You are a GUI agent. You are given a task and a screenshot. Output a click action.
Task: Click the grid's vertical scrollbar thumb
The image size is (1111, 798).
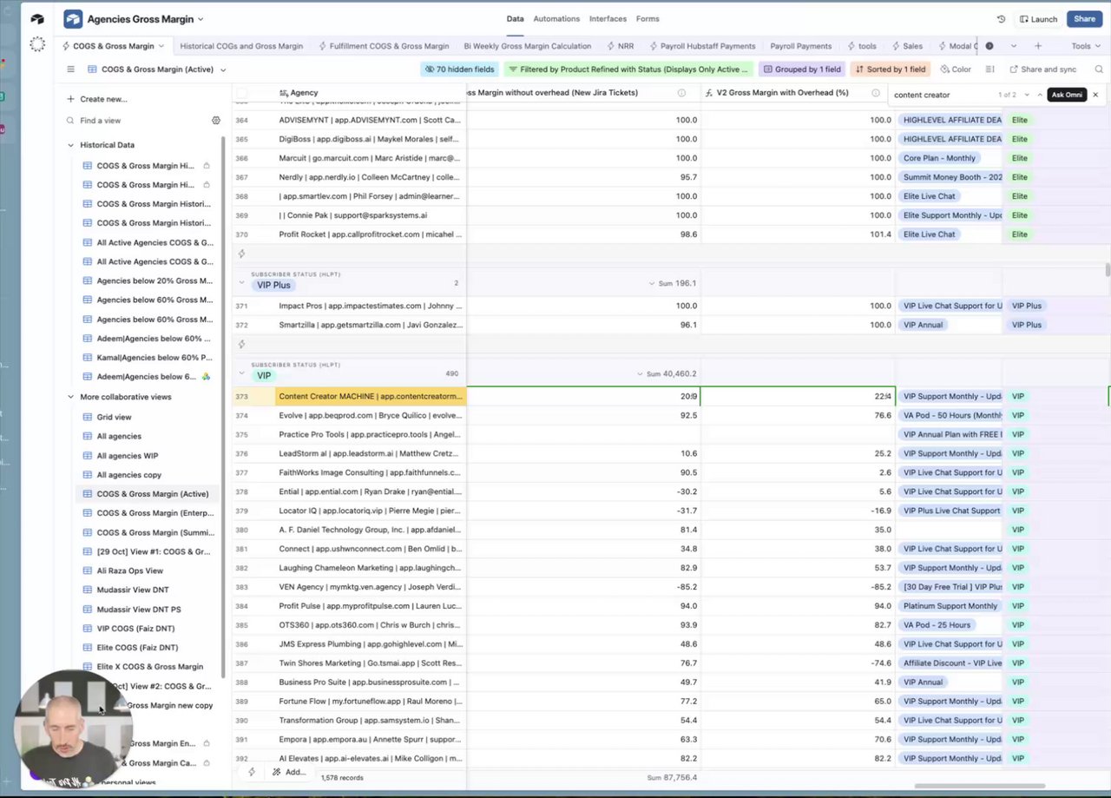tap(1108, 270)
